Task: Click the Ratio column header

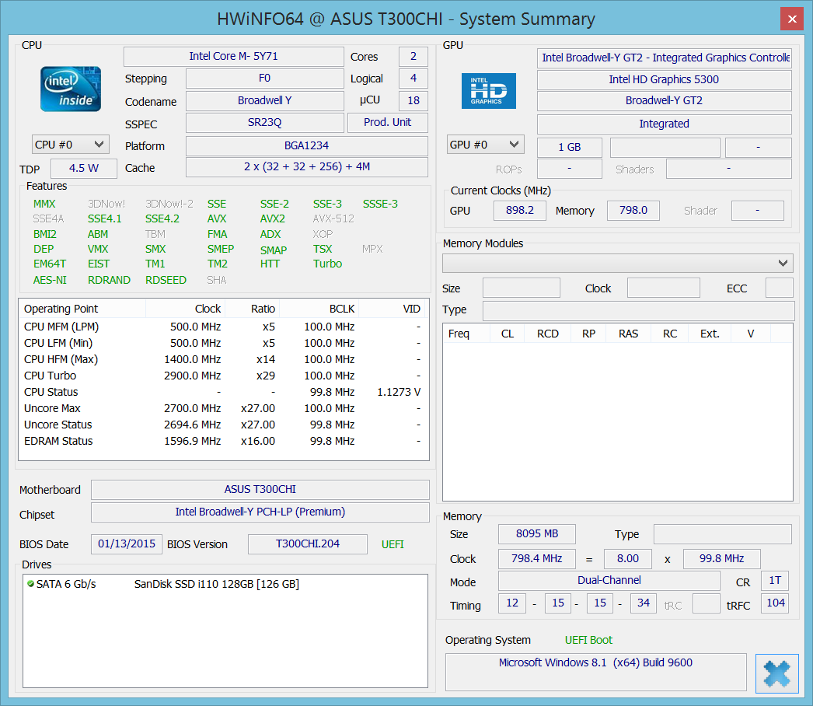Action: [x=253, y=309]
